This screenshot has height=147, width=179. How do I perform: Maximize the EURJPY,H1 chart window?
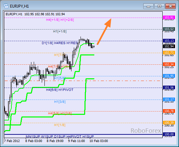pos(159,6)
